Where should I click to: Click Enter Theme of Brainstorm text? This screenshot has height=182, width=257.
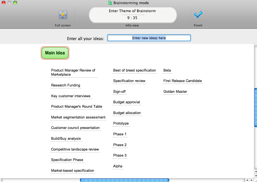point(132,11)
